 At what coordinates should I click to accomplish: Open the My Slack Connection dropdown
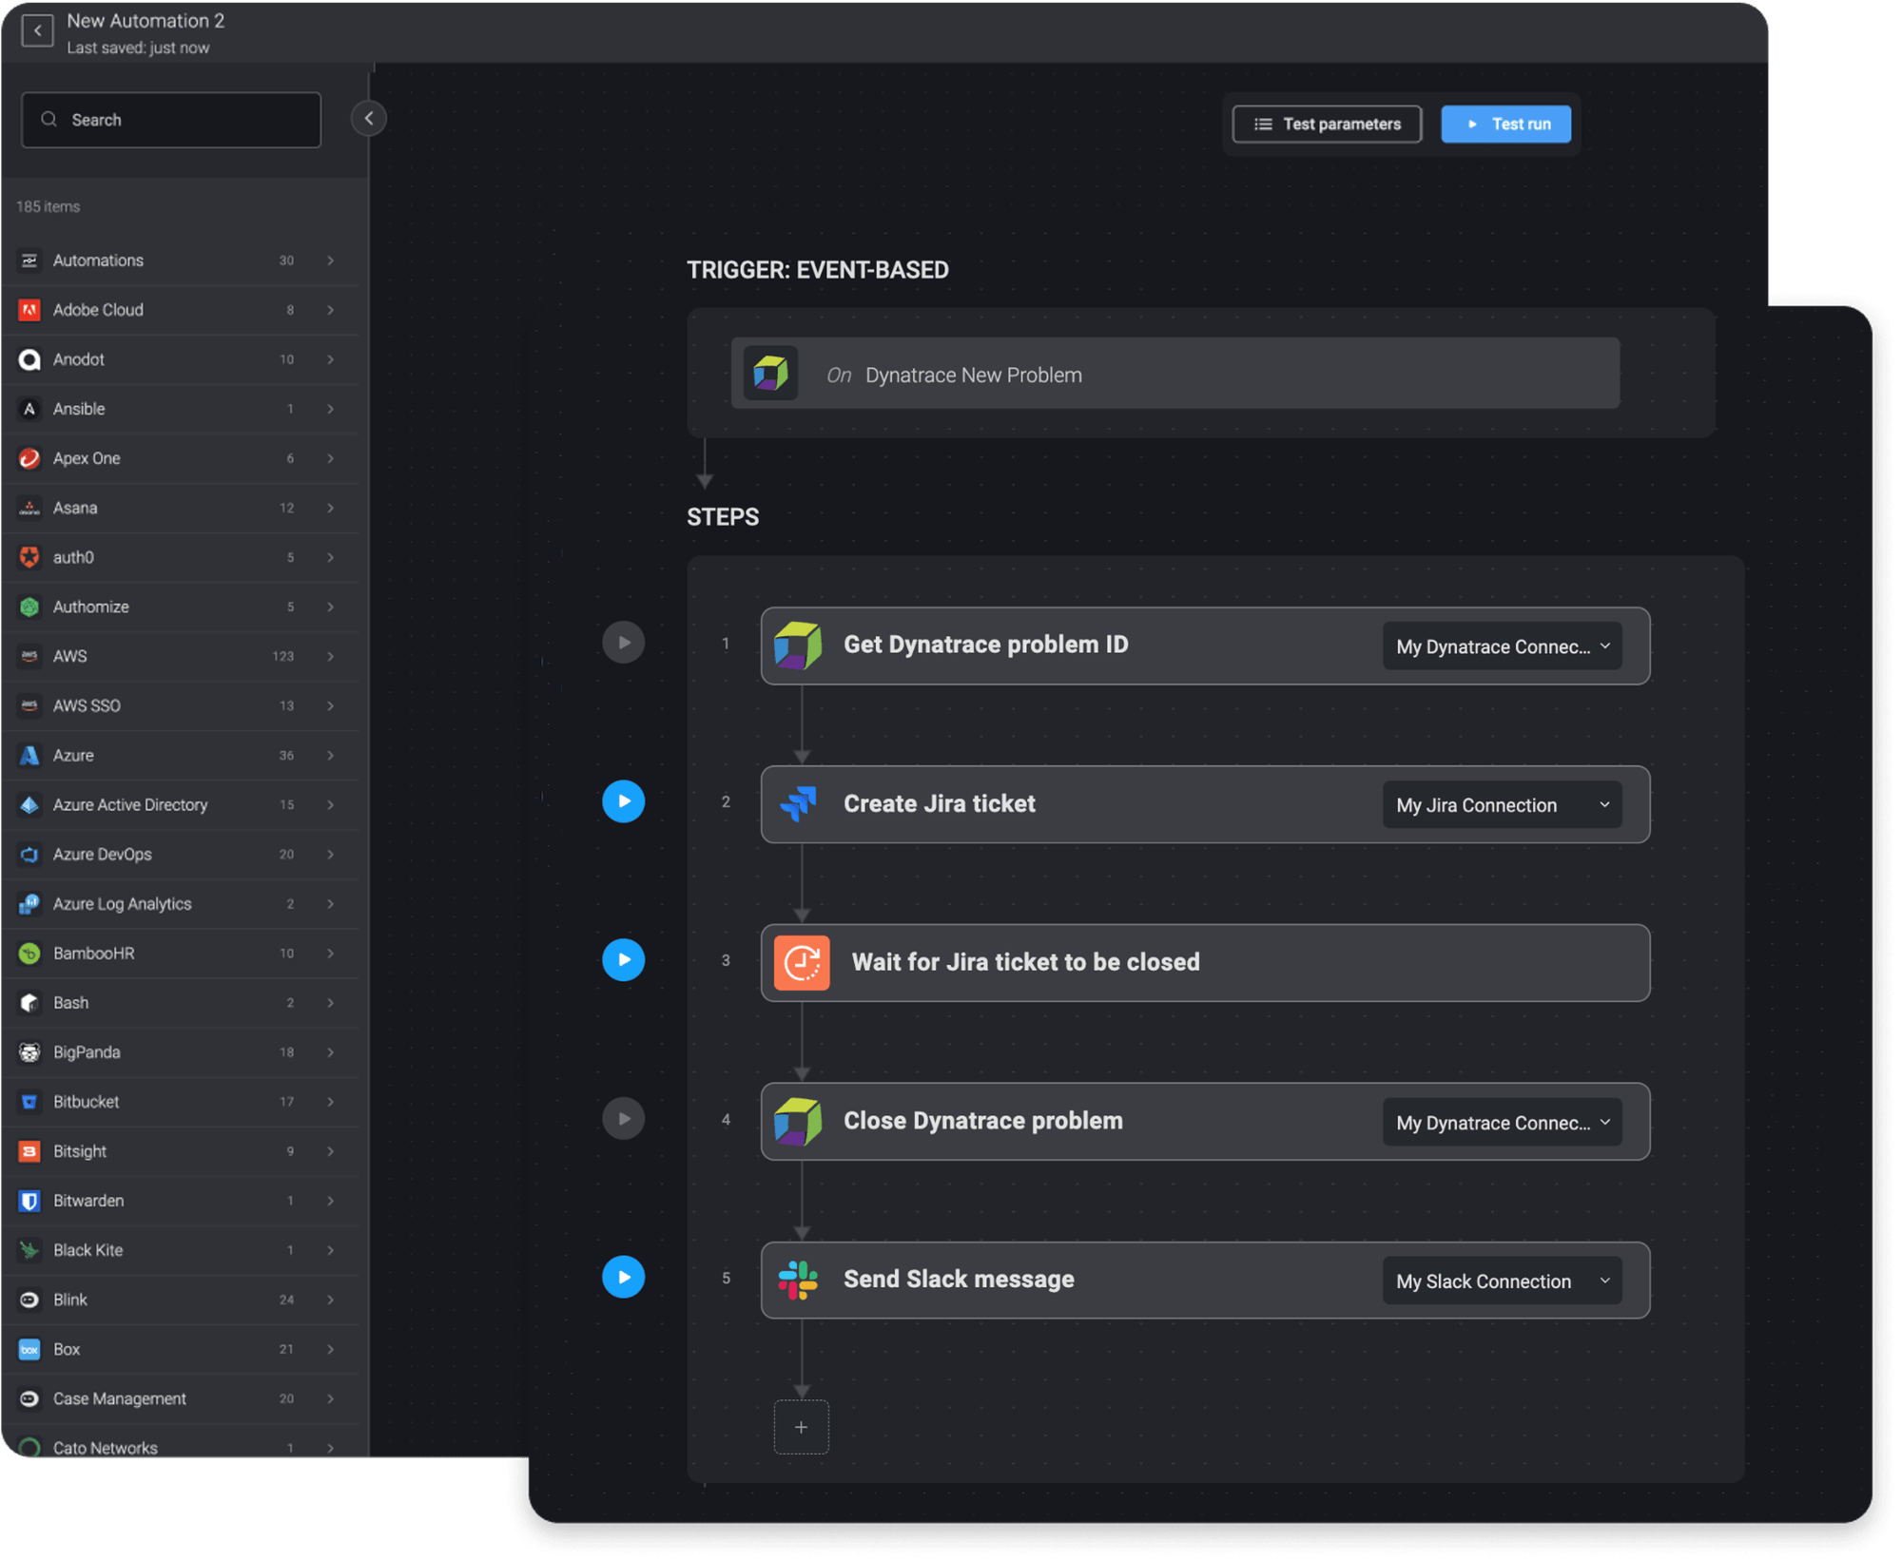tap(1503, 1282)
